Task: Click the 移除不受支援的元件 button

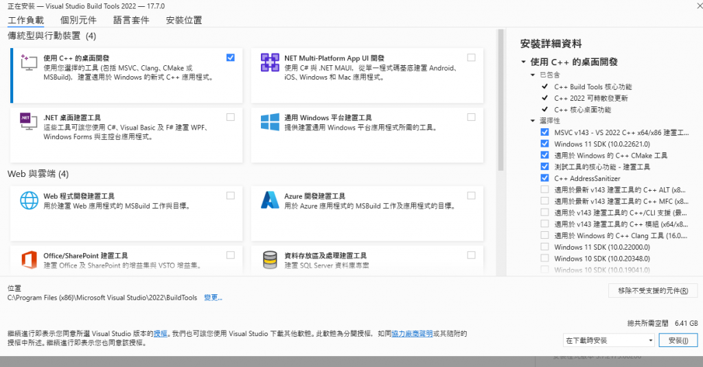Action: pos(653,290)
